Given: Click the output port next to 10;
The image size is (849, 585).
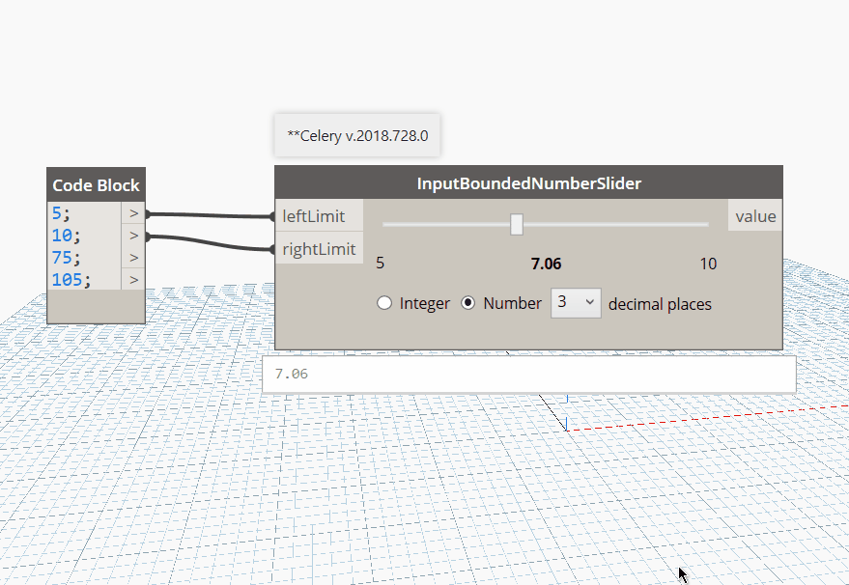Looking at the screenshot, I should 132,236.
